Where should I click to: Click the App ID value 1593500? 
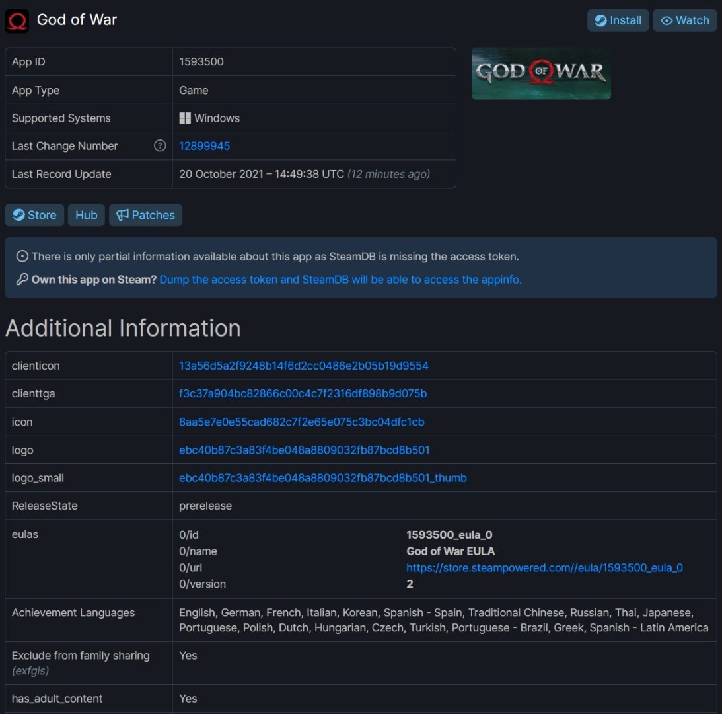coord(201,62)
